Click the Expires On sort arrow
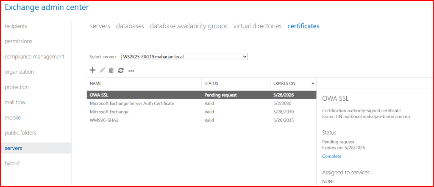The width and height of the screenshot is (434, 187). [x=313, y=83]
